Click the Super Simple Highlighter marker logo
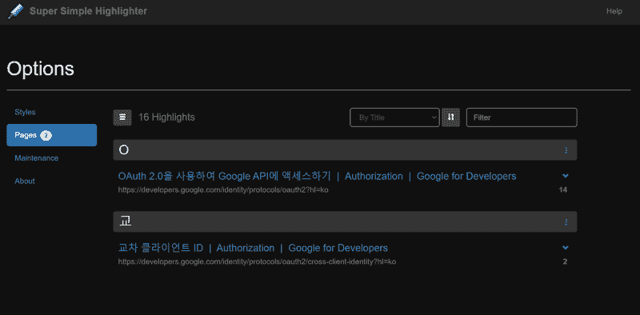This screenshot has width=640, height=315. click(x=15, y=11)
